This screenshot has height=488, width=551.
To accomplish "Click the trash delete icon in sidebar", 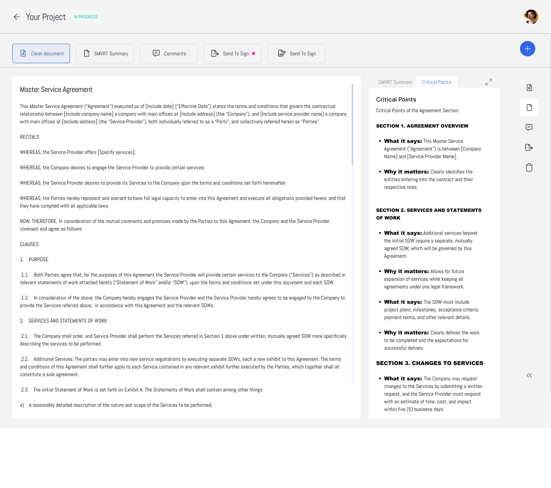I will (529, 167).
